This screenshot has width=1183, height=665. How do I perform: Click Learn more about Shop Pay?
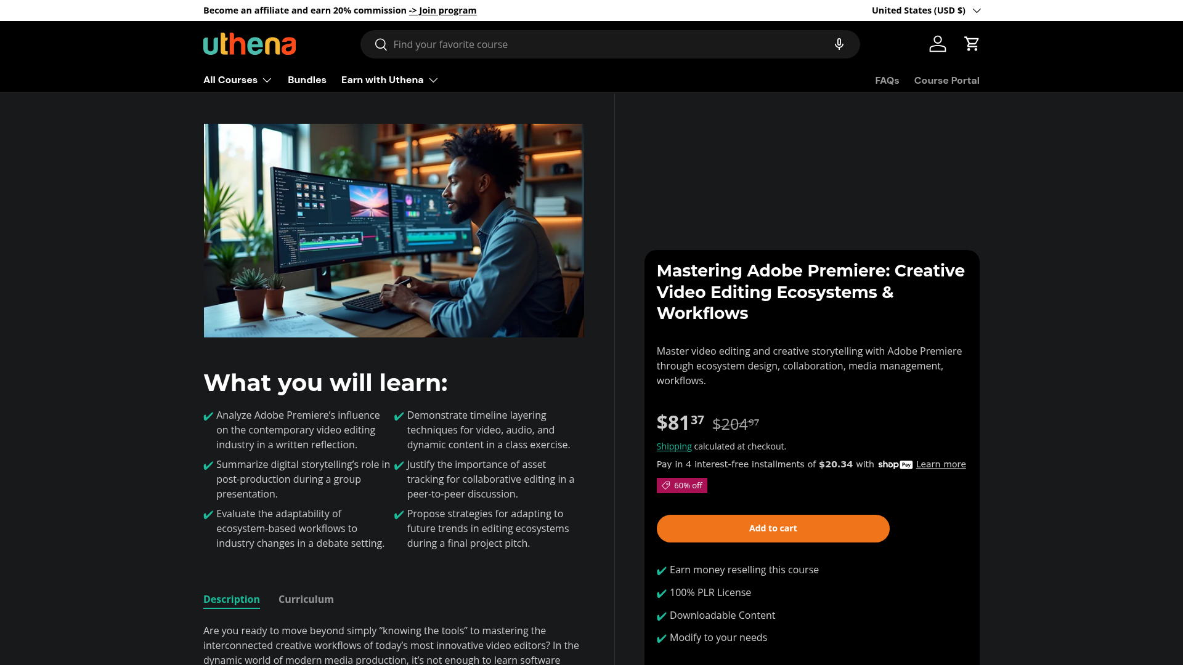(941, 464)
